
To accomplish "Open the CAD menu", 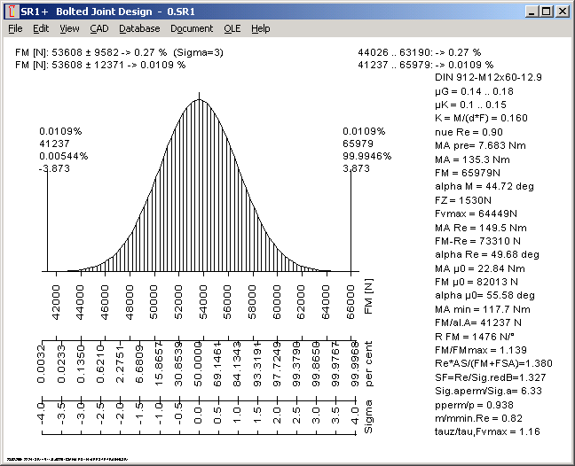I will coord(98,28).
